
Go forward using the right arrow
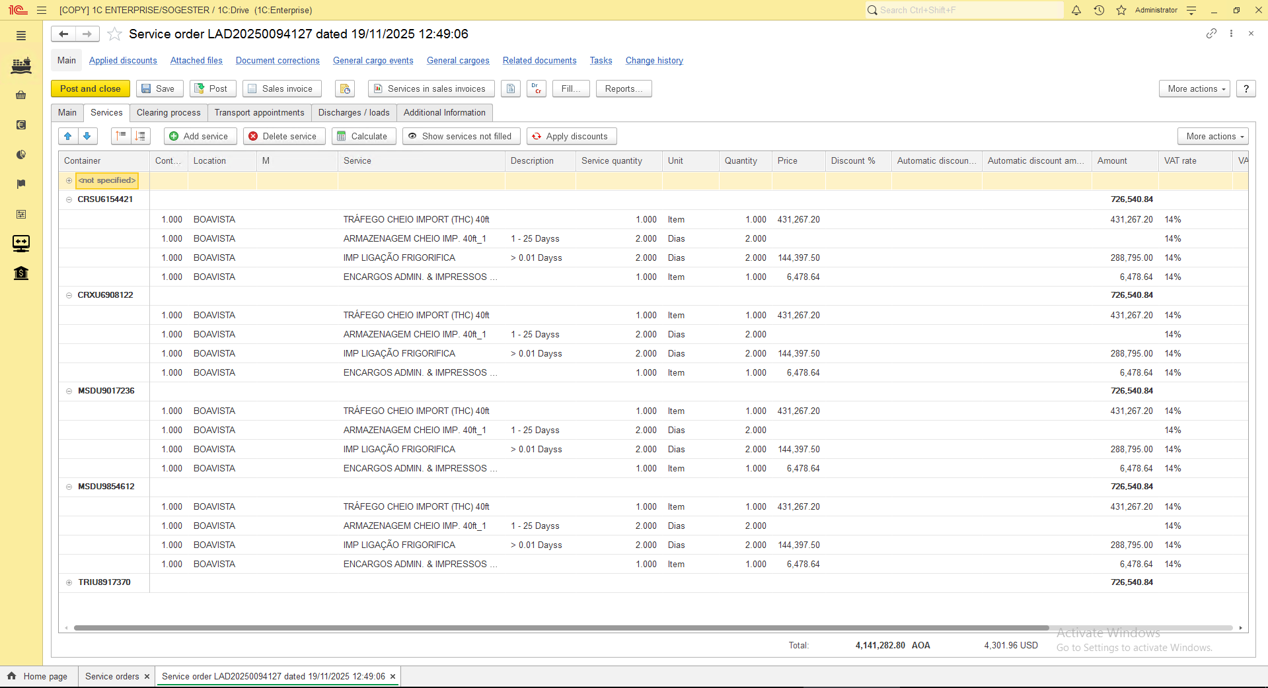coord(87,34)
